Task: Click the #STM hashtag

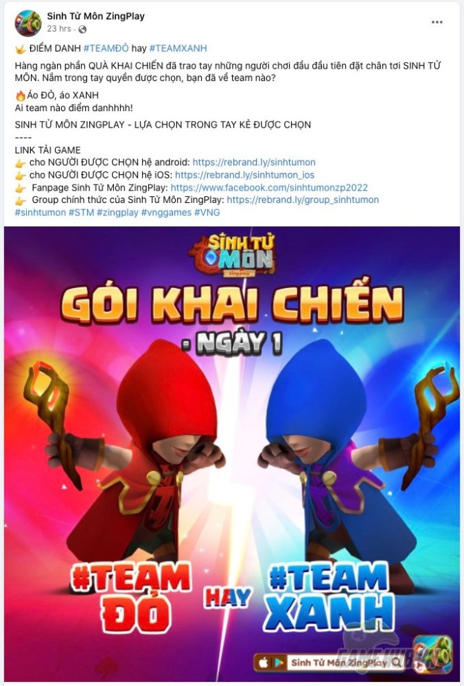Action: [82, 213]
